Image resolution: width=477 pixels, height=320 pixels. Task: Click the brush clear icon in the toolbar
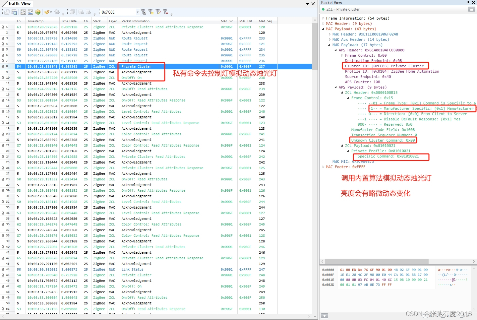[x=47, y=12]
